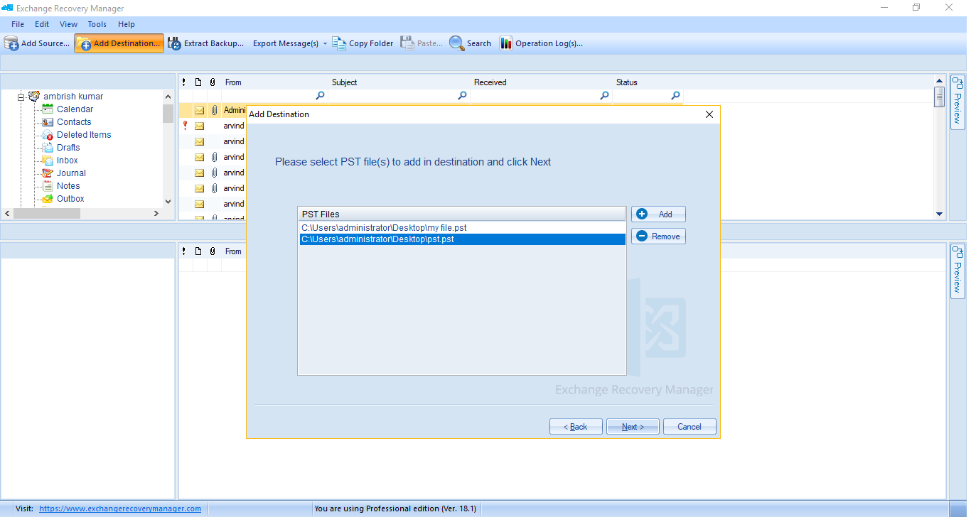Open Operation Log(s) from the toolbar
971x517 pixels.
point(541,43)
